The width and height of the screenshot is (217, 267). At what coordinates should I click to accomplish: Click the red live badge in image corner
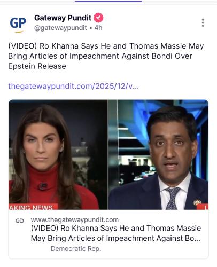point(203,207)
